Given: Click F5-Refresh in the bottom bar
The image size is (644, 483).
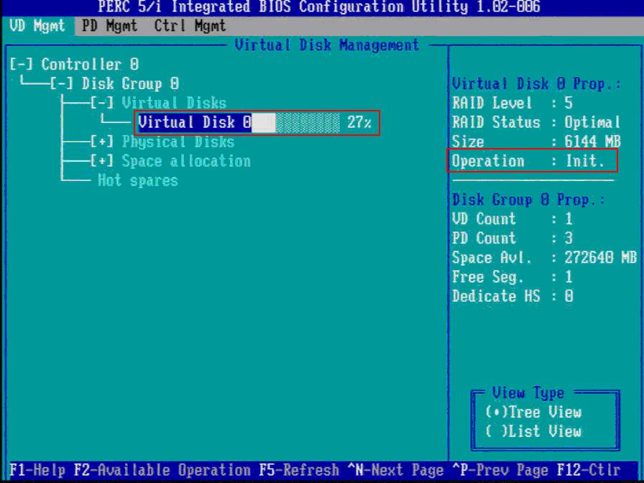Looking at the screenshot, I should [x=300, y=470].
